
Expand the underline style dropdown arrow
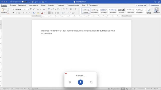(x=21, y=13)
